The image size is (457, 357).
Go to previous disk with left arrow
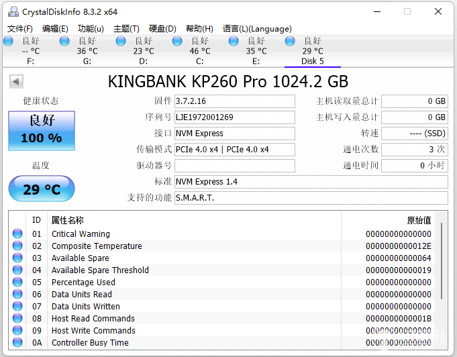point(16,81)
